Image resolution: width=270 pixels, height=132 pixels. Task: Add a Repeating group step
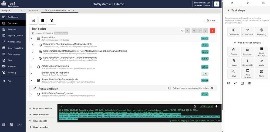coord(261,31)
